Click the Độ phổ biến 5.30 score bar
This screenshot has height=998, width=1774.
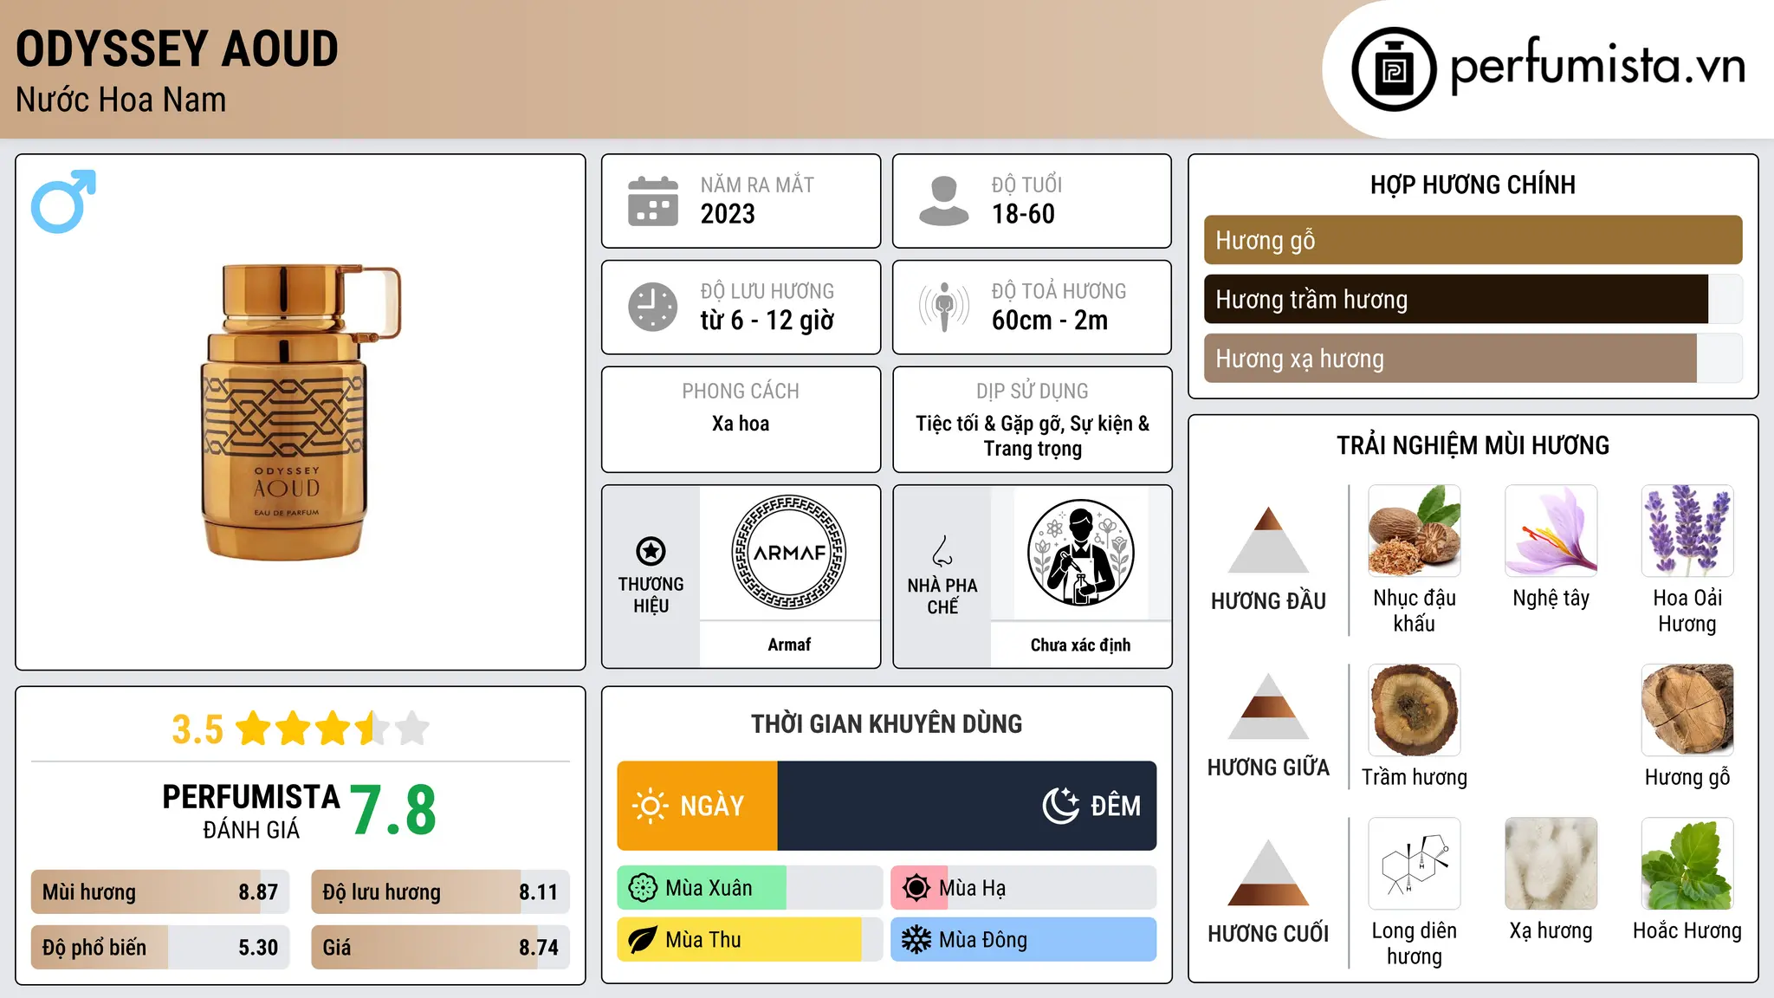160,948
